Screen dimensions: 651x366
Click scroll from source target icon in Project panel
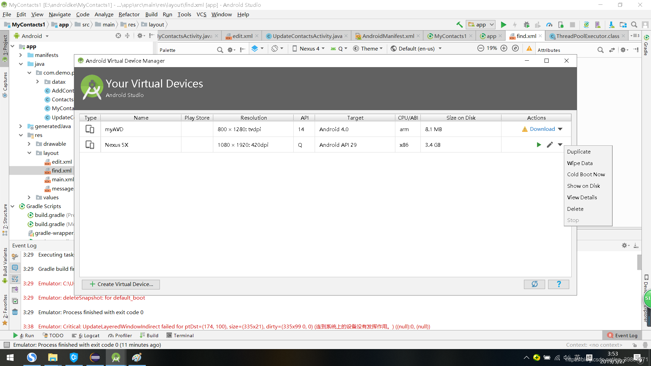(118, 36)
